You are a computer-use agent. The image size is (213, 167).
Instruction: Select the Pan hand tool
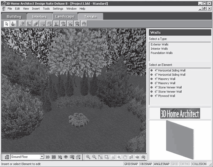tap(125, 157)
